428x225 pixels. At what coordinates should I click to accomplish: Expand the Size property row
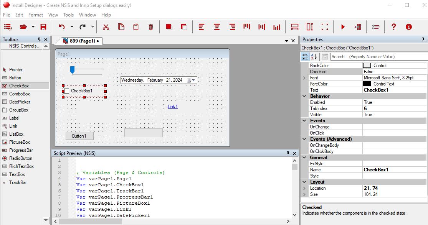[x=304, y=194]
